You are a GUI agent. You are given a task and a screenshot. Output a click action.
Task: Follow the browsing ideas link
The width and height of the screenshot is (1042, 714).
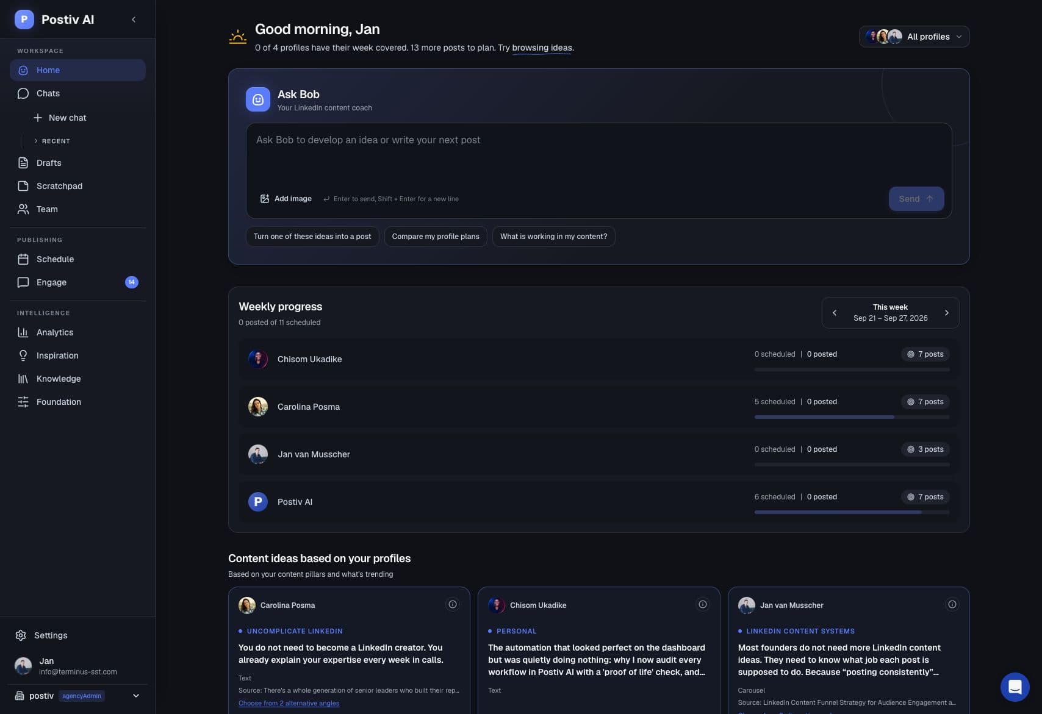tap(542, 48)
